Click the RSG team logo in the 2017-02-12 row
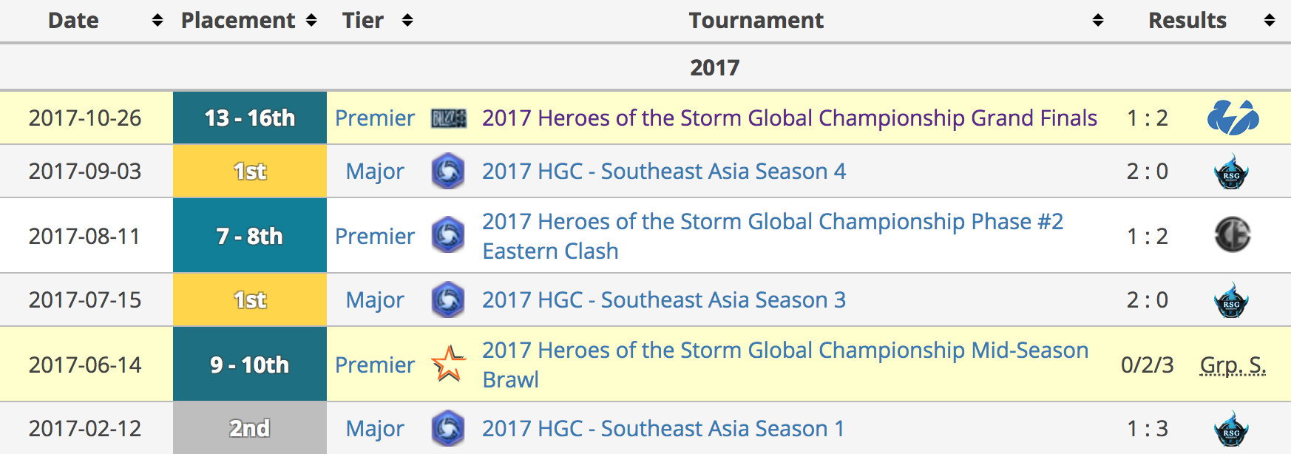The width and height of the screenshot is (1291, 454). 1231,429
